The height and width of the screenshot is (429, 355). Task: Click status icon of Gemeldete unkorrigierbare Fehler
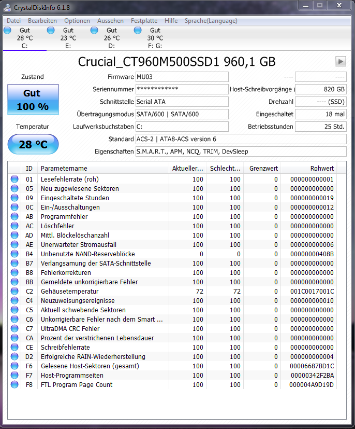[x=14, y=282]
